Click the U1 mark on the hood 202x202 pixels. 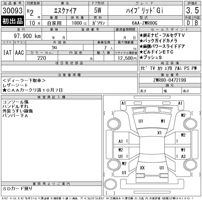click(x=141, y=121)
